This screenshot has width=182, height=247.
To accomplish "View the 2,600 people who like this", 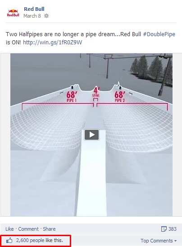I will click(40, 240).
